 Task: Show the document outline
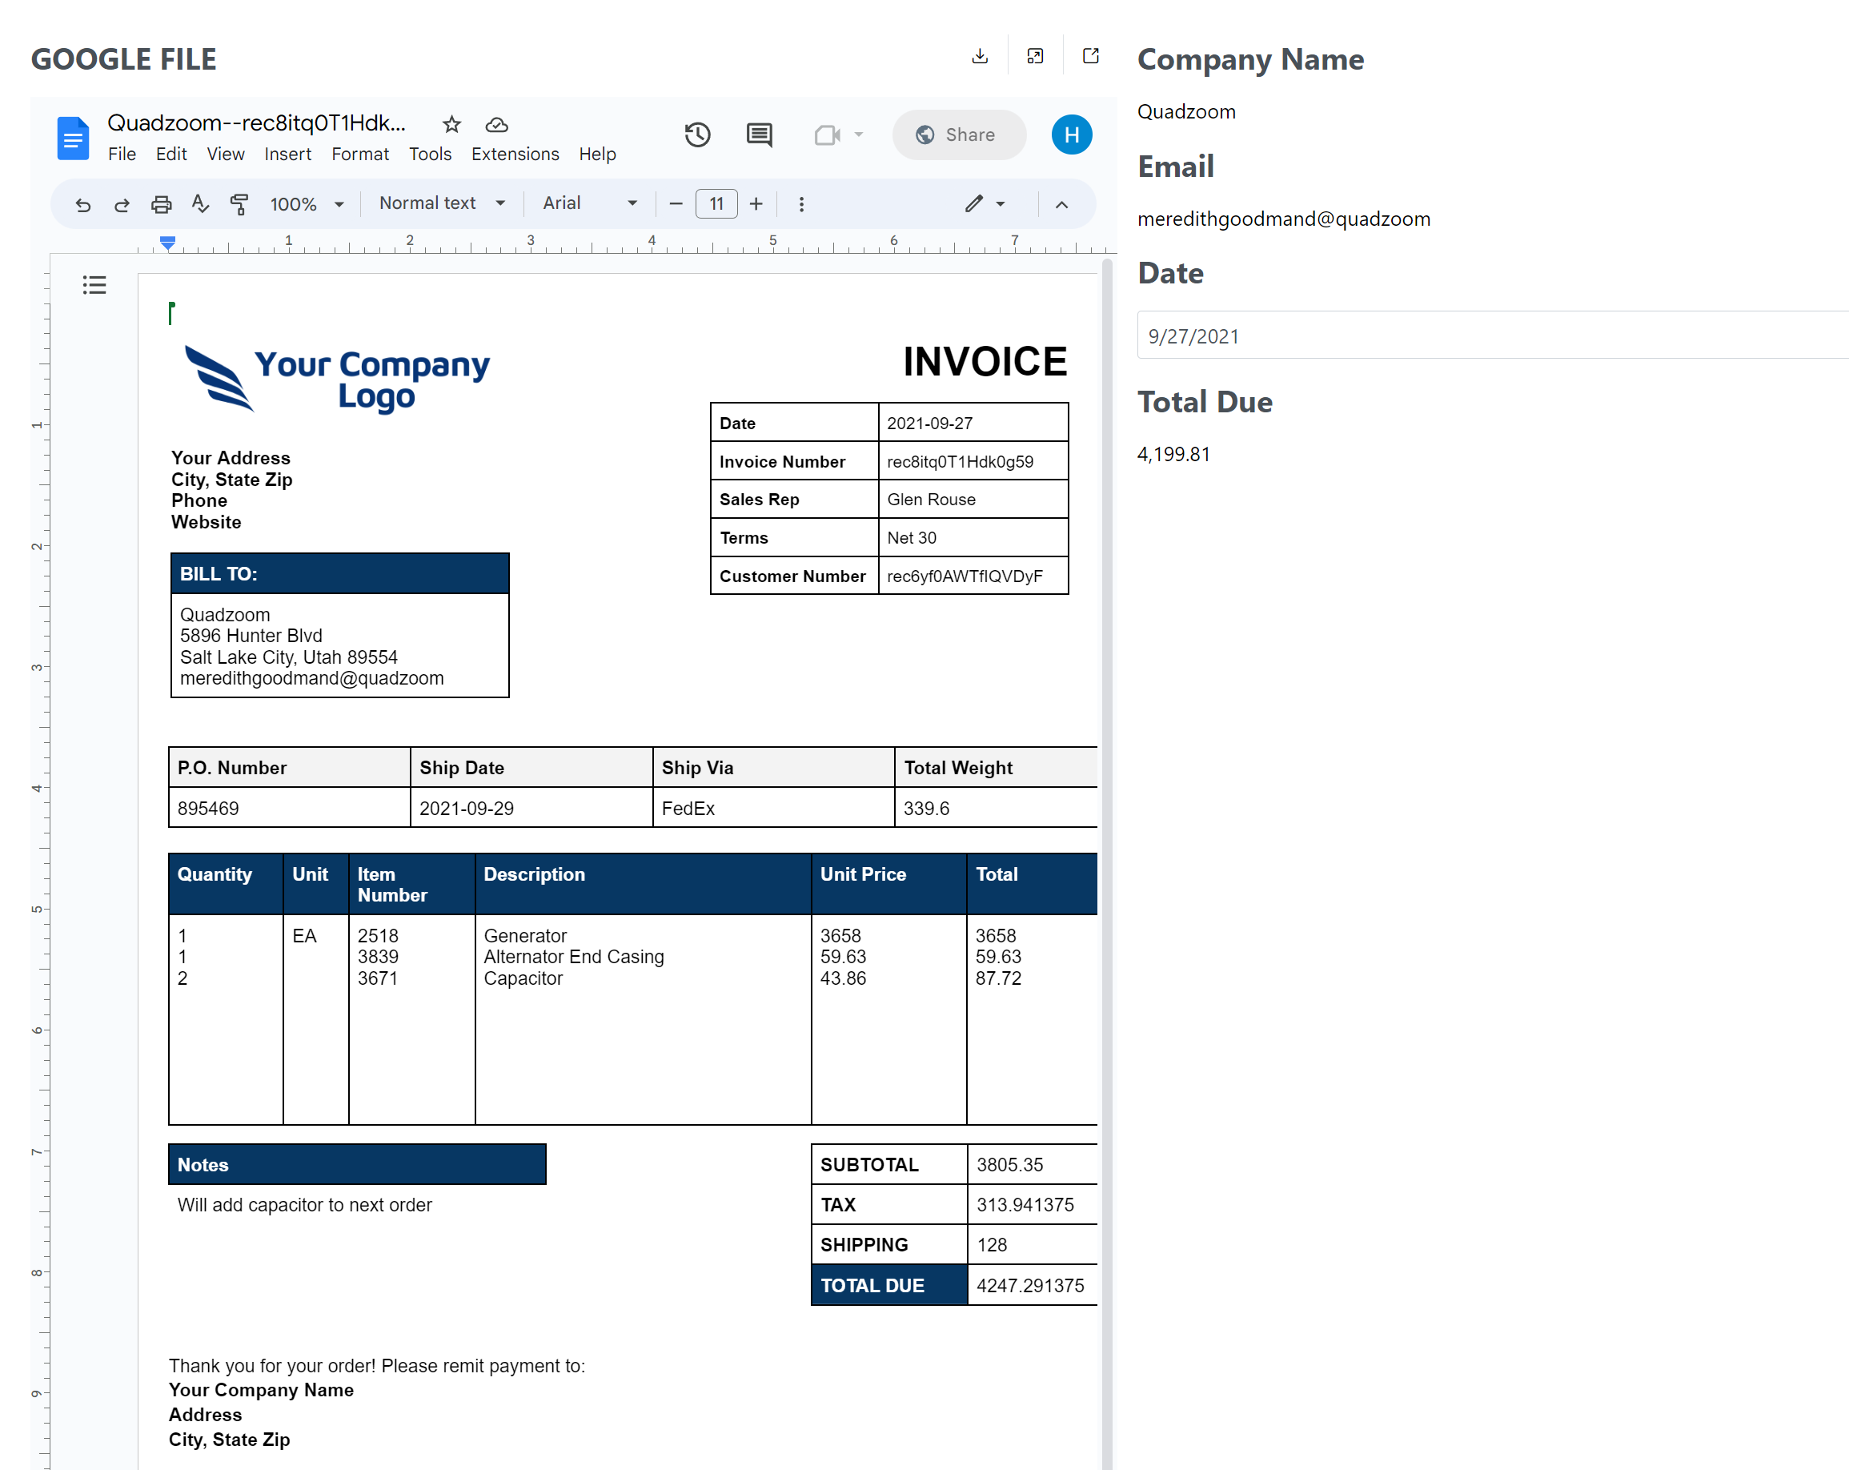coord(94,285)
